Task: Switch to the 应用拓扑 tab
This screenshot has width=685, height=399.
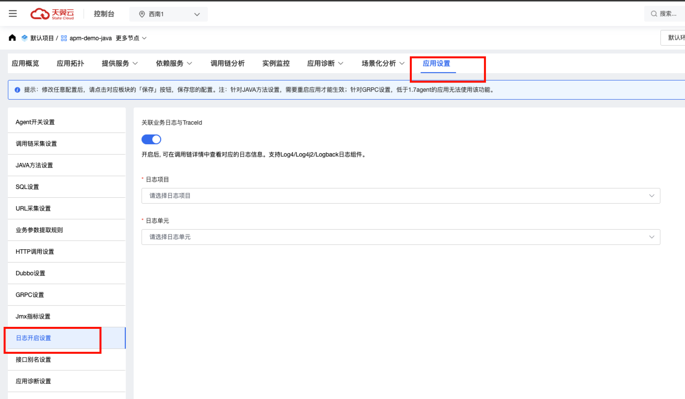Action: coord(70,63)
